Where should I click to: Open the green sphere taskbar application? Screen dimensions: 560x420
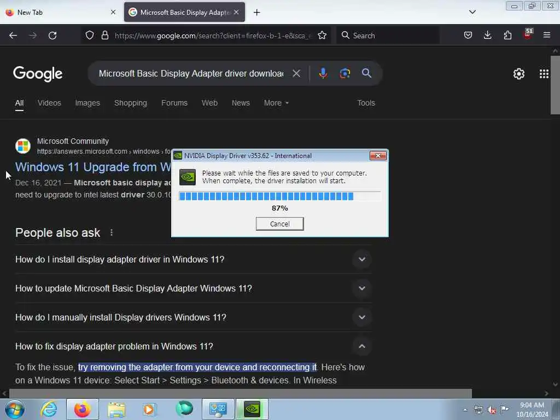click(x=184, y=409)
